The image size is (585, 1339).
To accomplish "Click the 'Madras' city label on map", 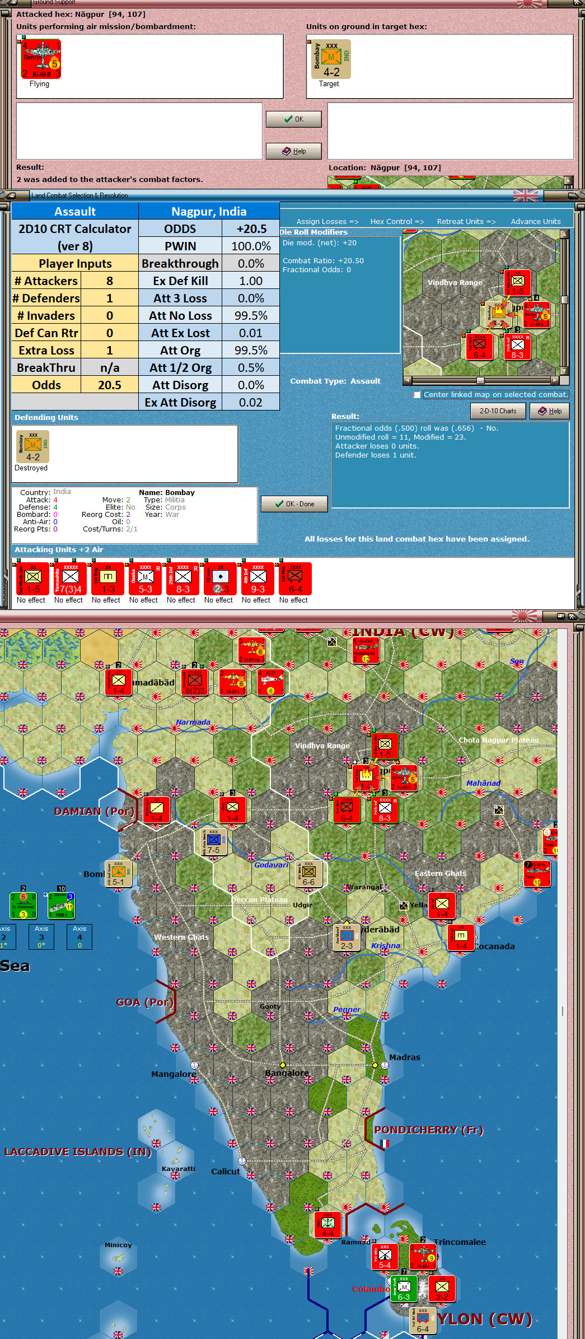I will 405,1057.
